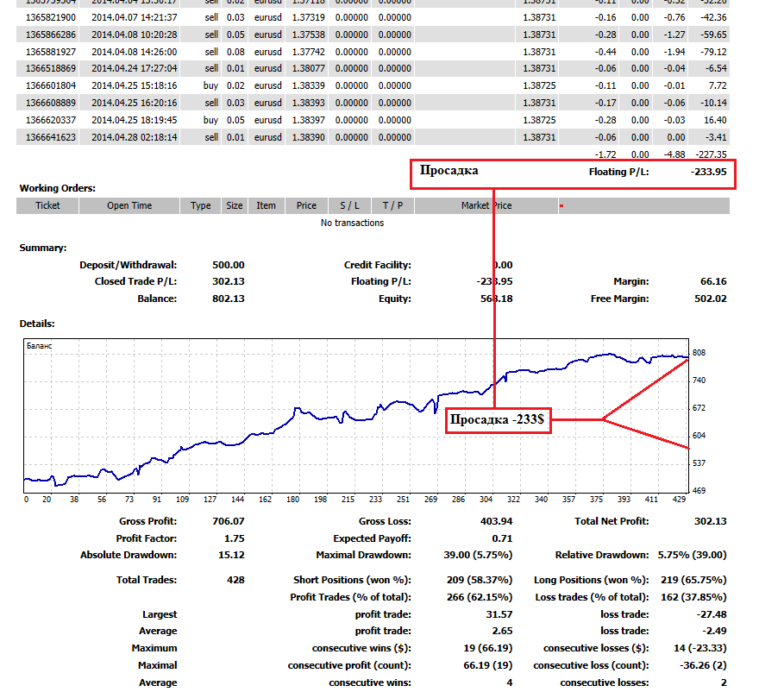The height and width of the screenshot is (692, 759).
Task: Click Gross Loss value 403.94
Action: tap(496, 521)
